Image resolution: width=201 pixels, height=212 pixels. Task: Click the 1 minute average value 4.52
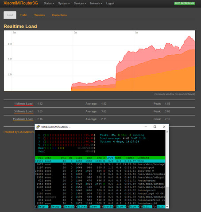point(104,104)
